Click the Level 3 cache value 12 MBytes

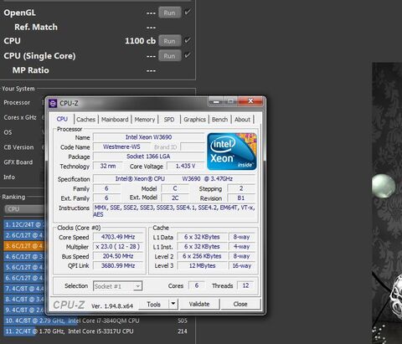pos(203,266)
